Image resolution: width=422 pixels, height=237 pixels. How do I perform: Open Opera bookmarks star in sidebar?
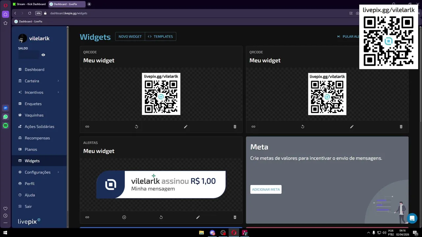click(5, 23)
